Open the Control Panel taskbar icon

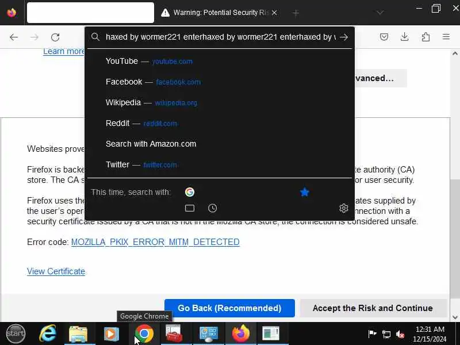point(209,333)
